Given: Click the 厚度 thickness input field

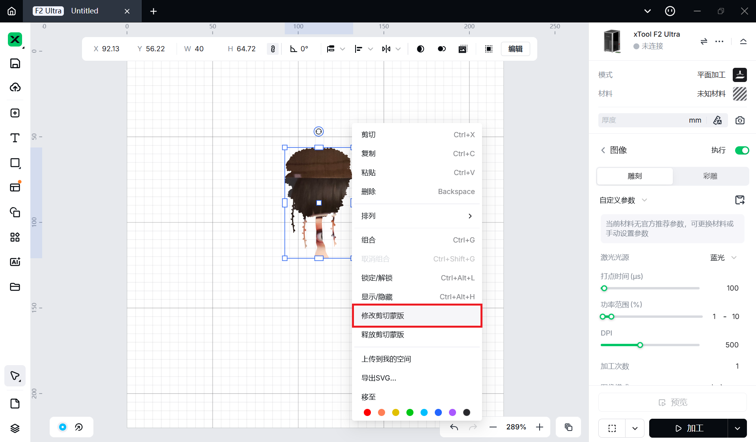Looking at the screenshot, I should tap(642, 120).
